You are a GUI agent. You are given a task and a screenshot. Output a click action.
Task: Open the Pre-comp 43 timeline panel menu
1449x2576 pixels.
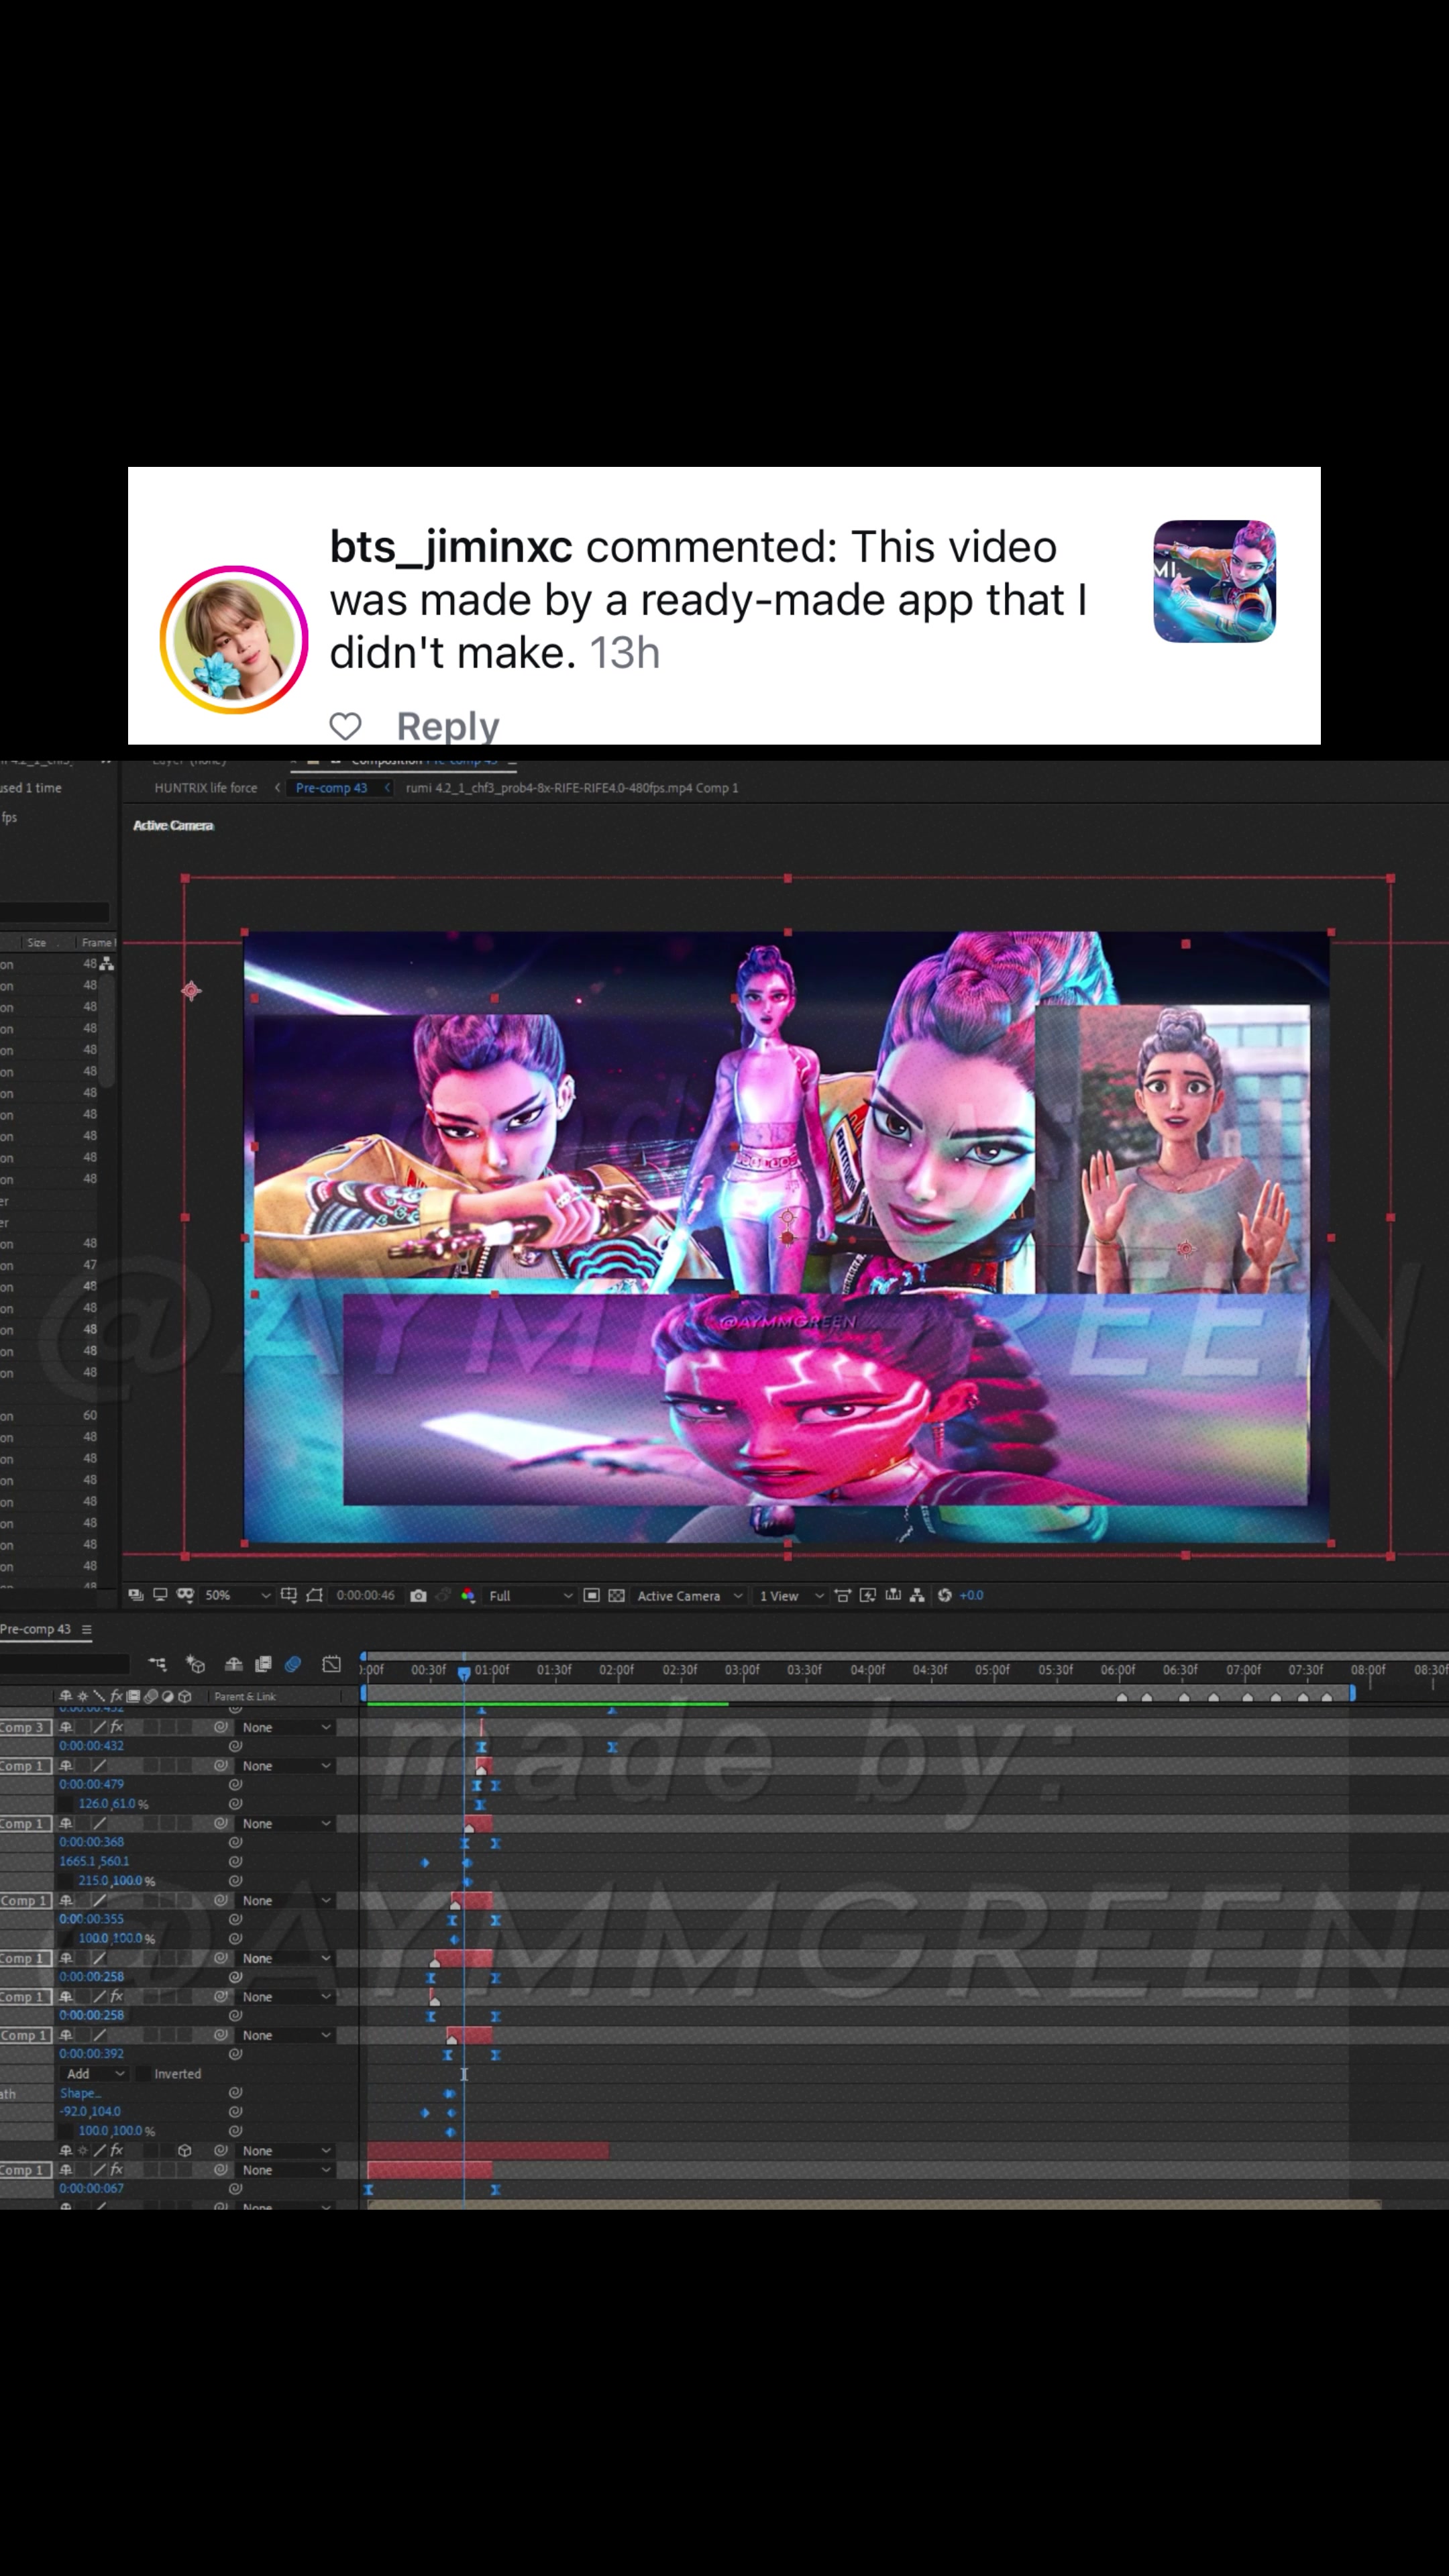click(87, 1629)
